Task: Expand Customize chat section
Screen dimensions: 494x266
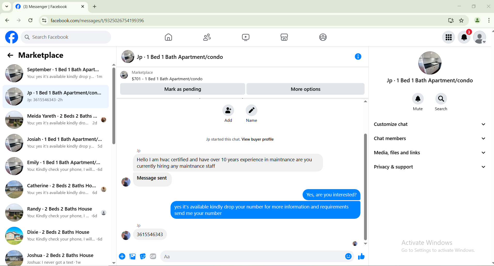Action: (x=430, y=124)
